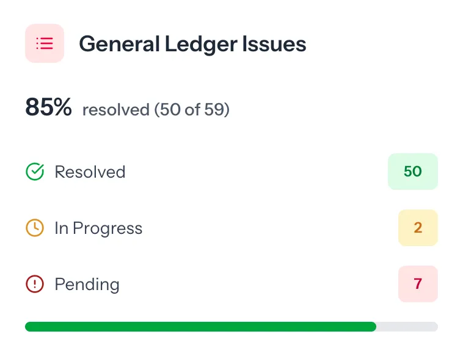The width and height of the screenshot is (463, 356).
Task: Click the red Pending alert icon
Action: [x=35, y=285]
